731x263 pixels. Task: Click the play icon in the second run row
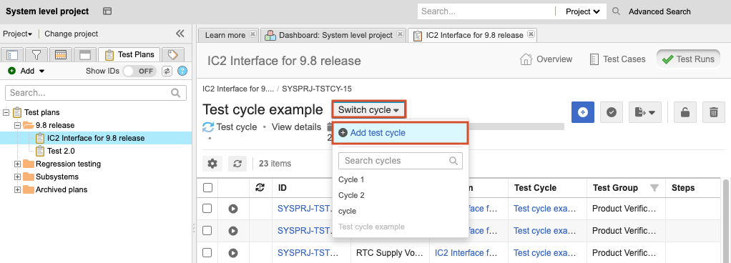[x=233, y=230]
